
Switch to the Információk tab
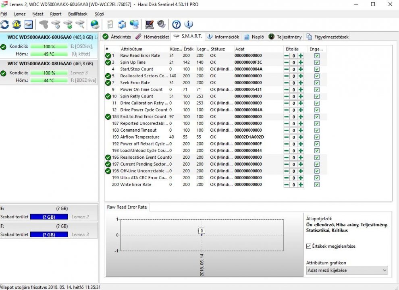(223, 37)
